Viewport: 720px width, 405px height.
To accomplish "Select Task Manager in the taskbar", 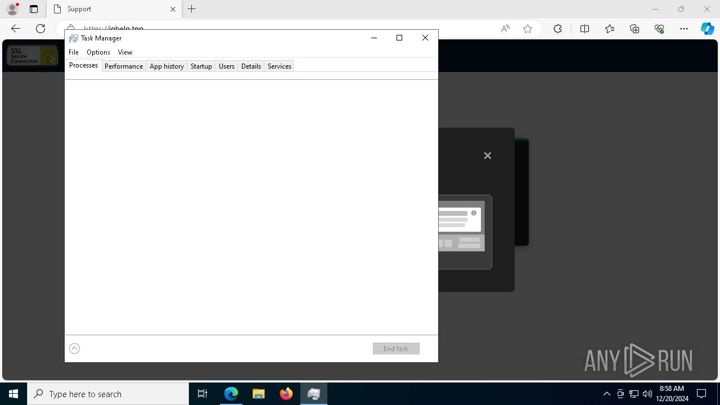I will pos(314,394).
